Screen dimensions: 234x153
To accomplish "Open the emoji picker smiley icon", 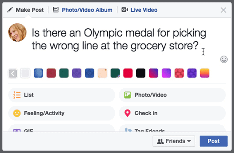I will coord(224,60).
